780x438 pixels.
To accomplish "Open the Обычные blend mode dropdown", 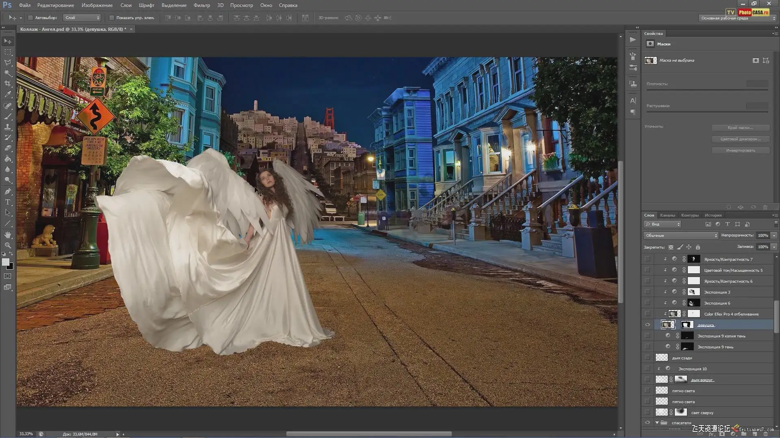I will click(x=680, y=236).
